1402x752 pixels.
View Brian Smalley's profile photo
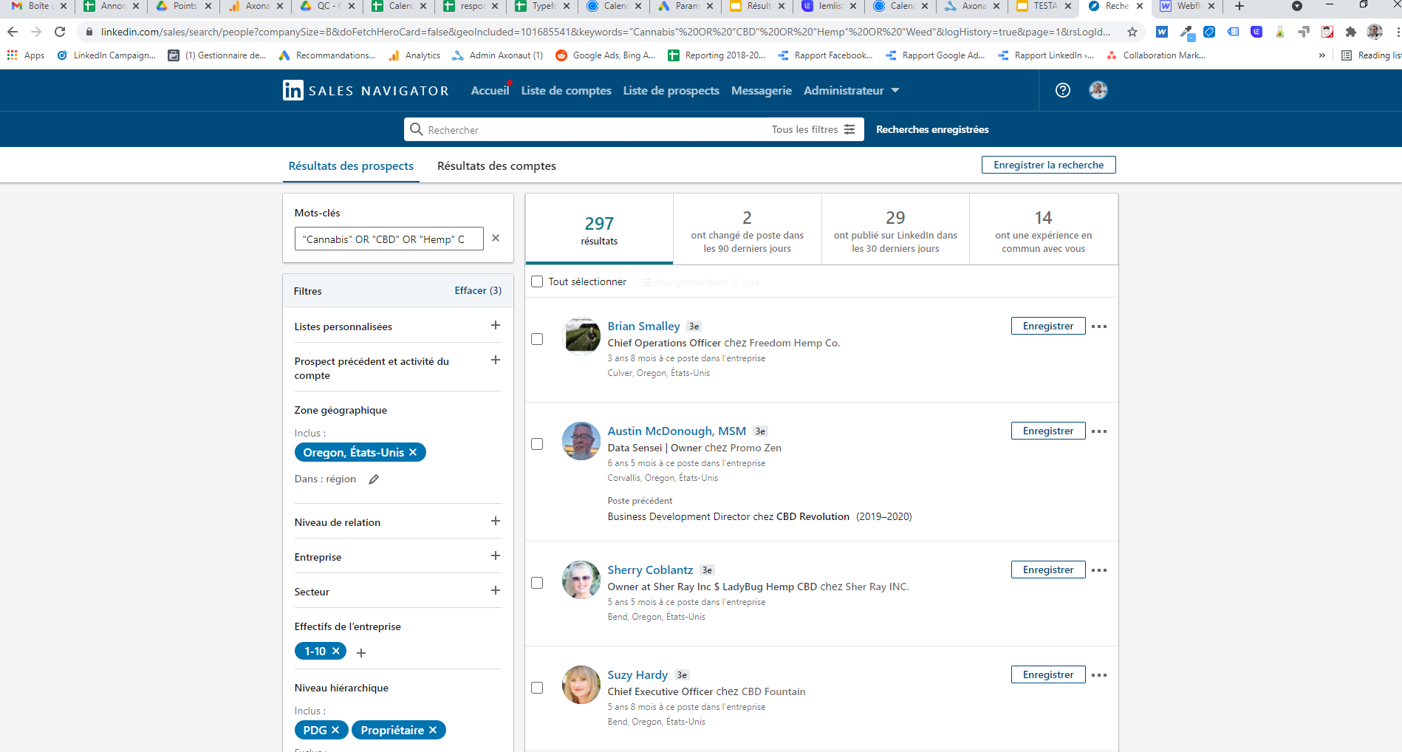tap(581, 336)
